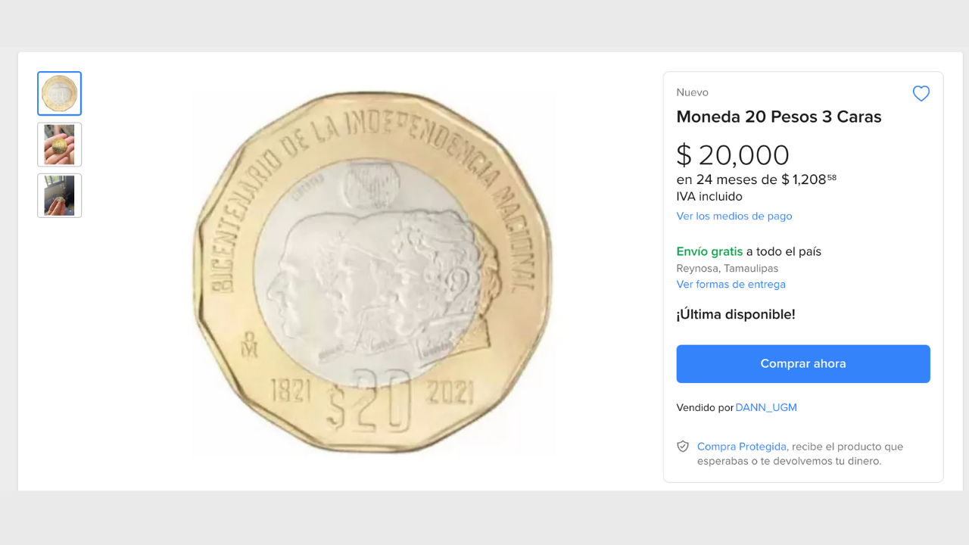Click the 'Reynosa, Tamaulipas' location text
This screenshot has width=969, height=545.
[727, 268]
